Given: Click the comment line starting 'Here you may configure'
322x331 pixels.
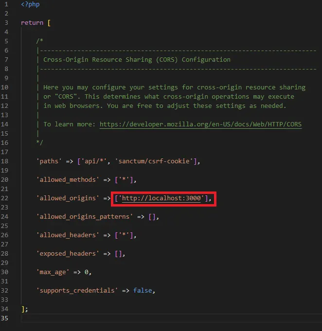Looking at the screenshot, I should coord(174,87).
